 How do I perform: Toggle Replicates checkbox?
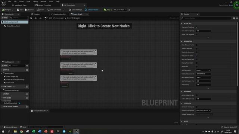(x=196, y=67)
